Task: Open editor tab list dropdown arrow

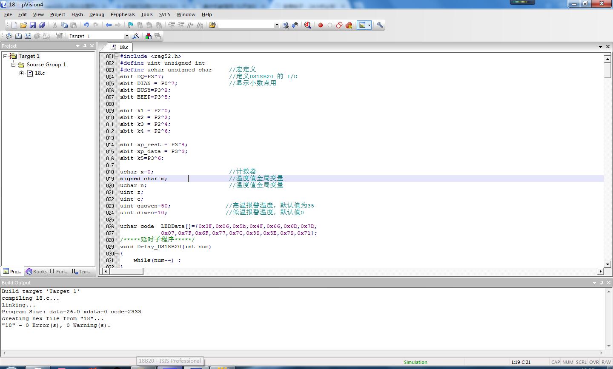Action: pyautogui.click(x=601, y=47)
